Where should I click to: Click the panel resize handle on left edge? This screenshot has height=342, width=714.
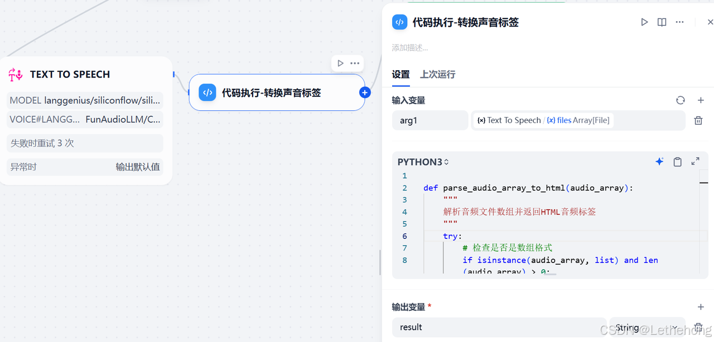[x=380, y=262]
